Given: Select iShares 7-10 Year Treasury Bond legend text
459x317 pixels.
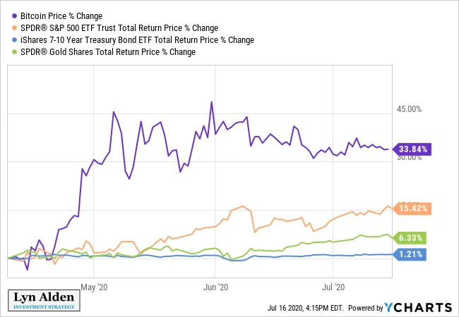Looking at the screenshot, I should (137, 40).
